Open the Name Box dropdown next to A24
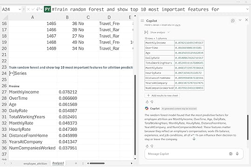Image resolution: width=251 pixels, height=167 pixels. (x=20, y=9)
